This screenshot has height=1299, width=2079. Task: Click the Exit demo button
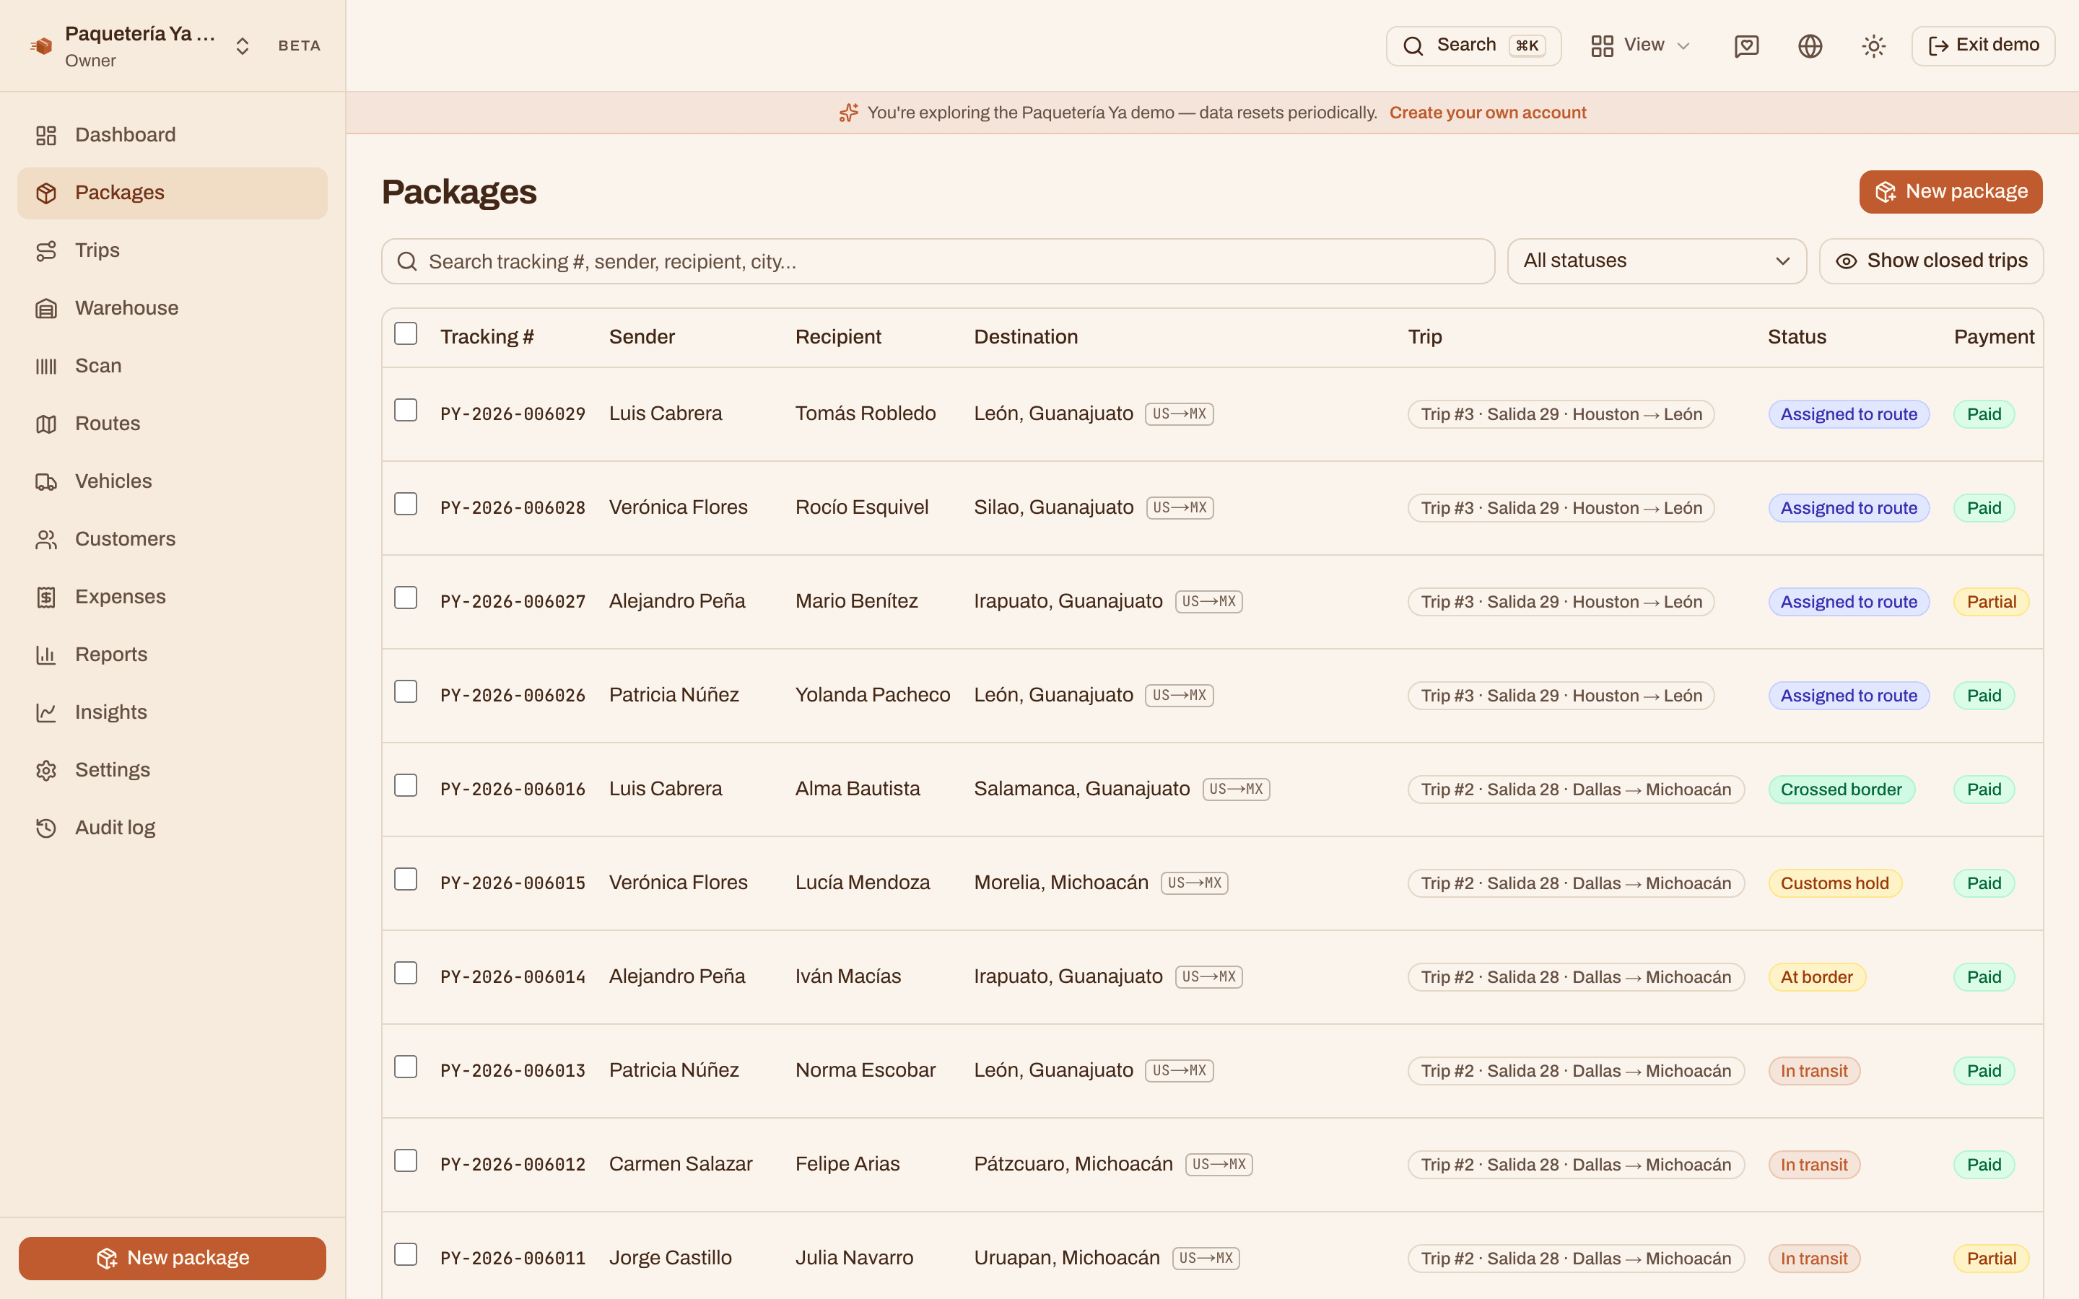tap(1983, 45)
